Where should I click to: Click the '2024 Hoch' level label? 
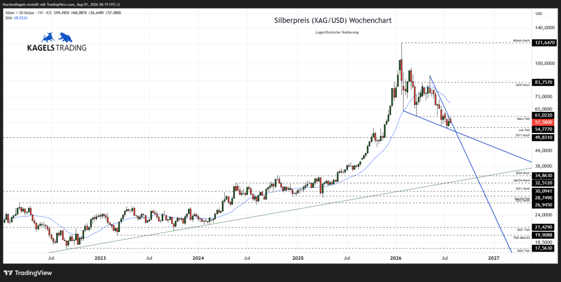522,173
